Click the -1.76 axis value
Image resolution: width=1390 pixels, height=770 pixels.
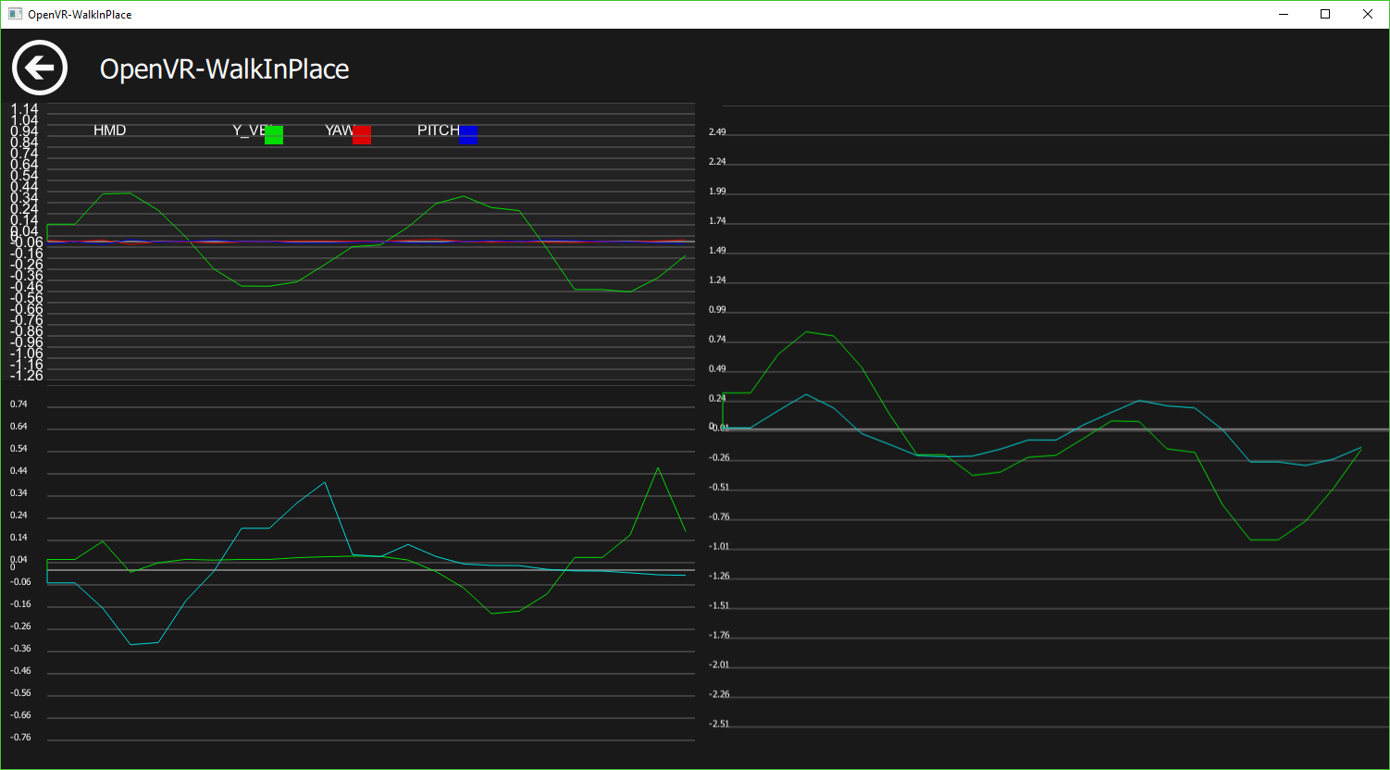pos(719,636)
